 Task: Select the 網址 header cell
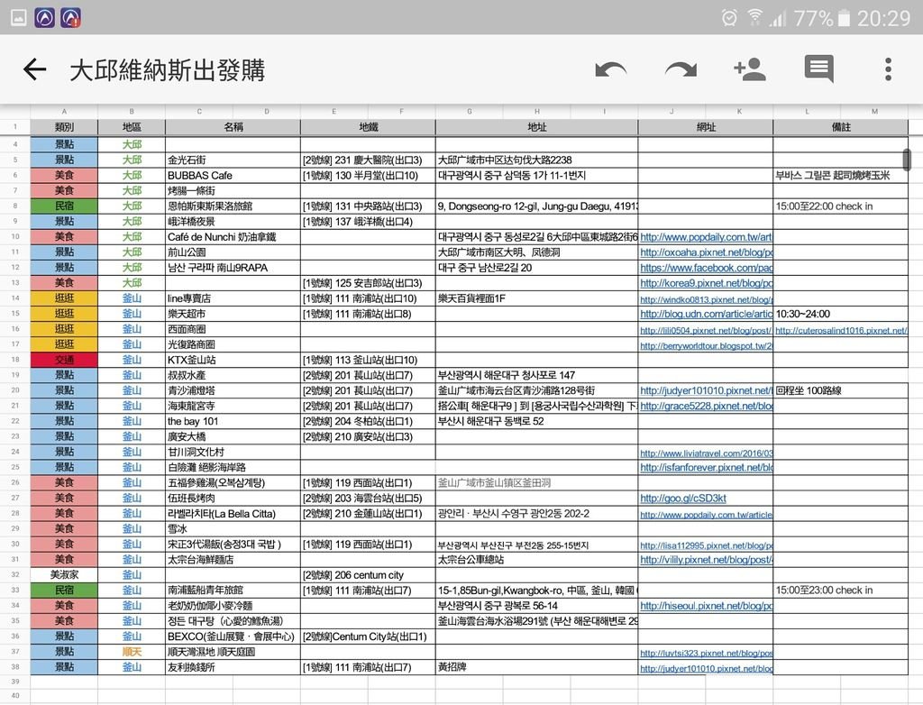click(x=706, y=126)
